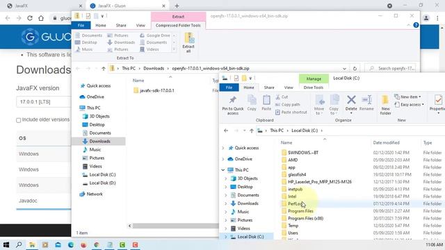Screen dimensions: 445x250
Task: Click the help icon in zip window
Action: coord(416,25)
